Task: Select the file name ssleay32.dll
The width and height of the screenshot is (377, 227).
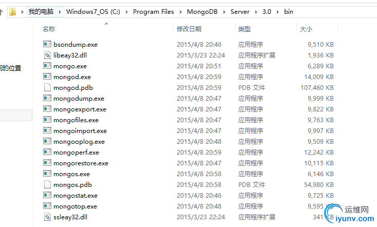Action: click(70, 217)
